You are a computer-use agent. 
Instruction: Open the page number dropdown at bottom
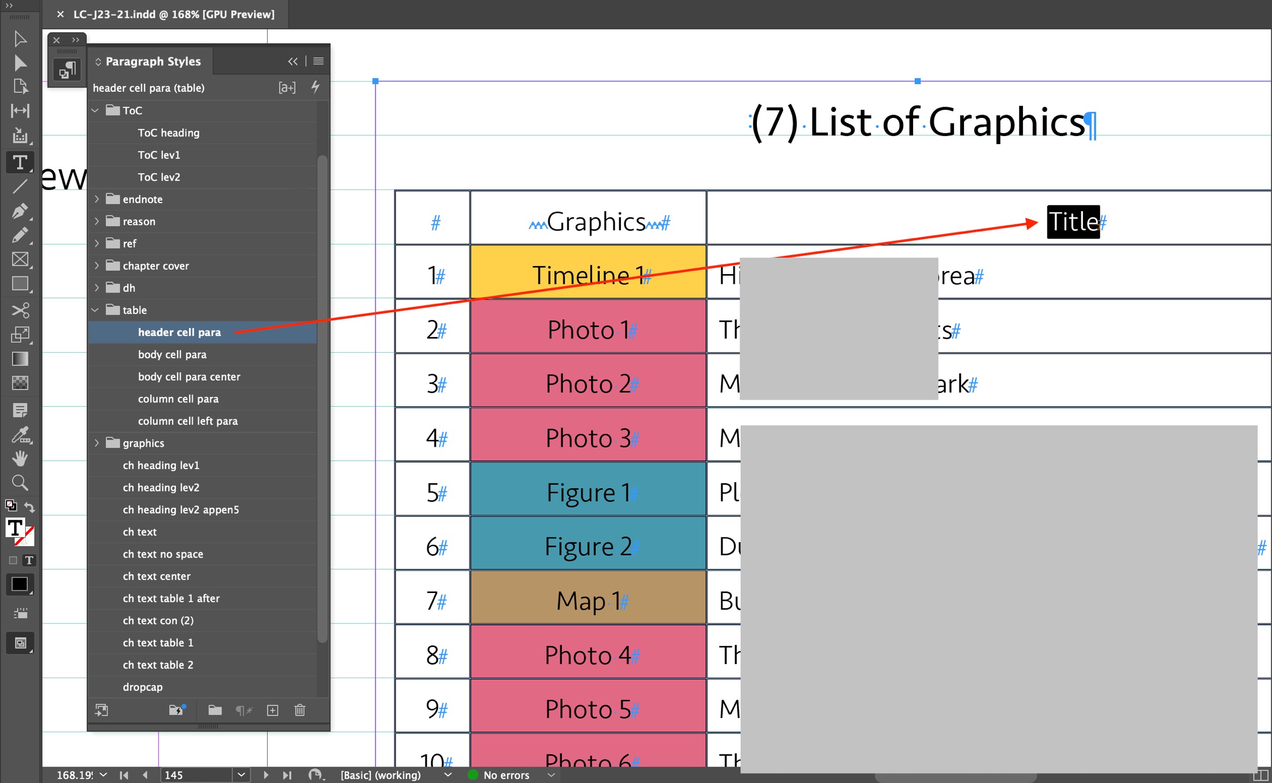[x=241, y=775]
